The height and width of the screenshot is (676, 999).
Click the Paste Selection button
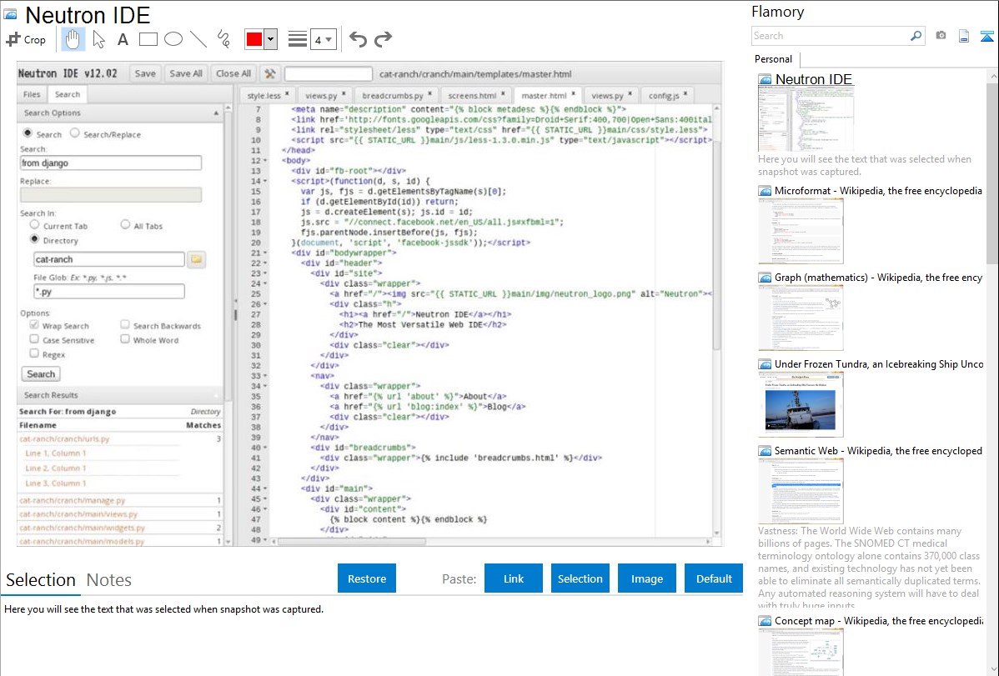(580, 578)
